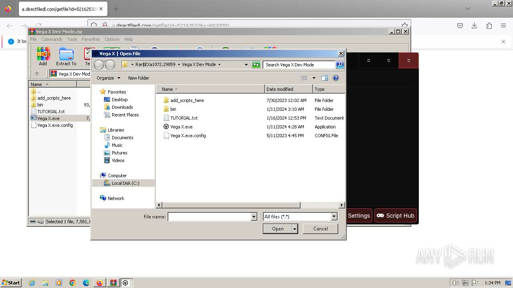Click the Settings button in Vega X
The height and width of the screenshot is (288, 513).
359,216
